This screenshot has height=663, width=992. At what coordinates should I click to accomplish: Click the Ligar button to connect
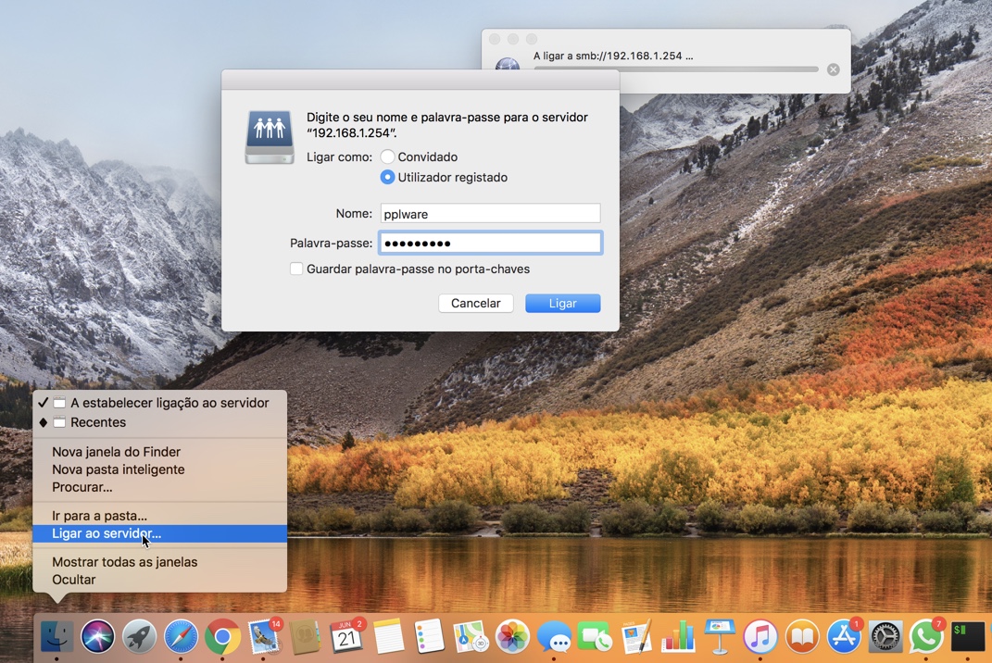[x=562, y=303]
